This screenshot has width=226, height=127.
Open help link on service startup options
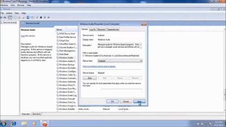(x=99, y=66)
